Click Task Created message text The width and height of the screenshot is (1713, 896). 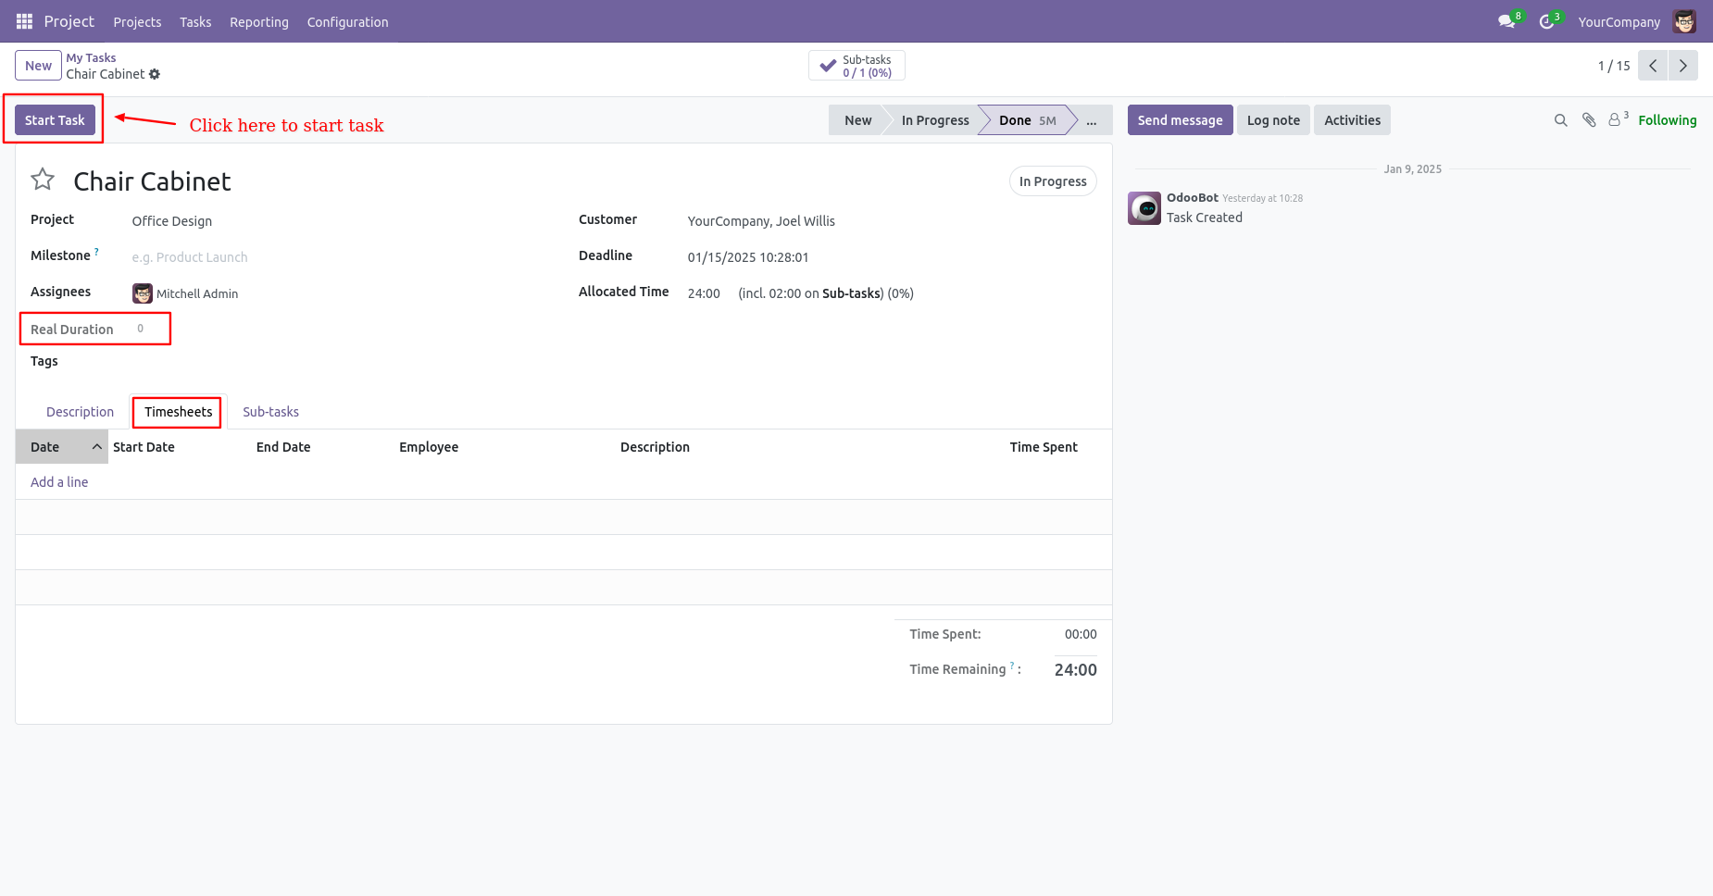click(1205, 218)
